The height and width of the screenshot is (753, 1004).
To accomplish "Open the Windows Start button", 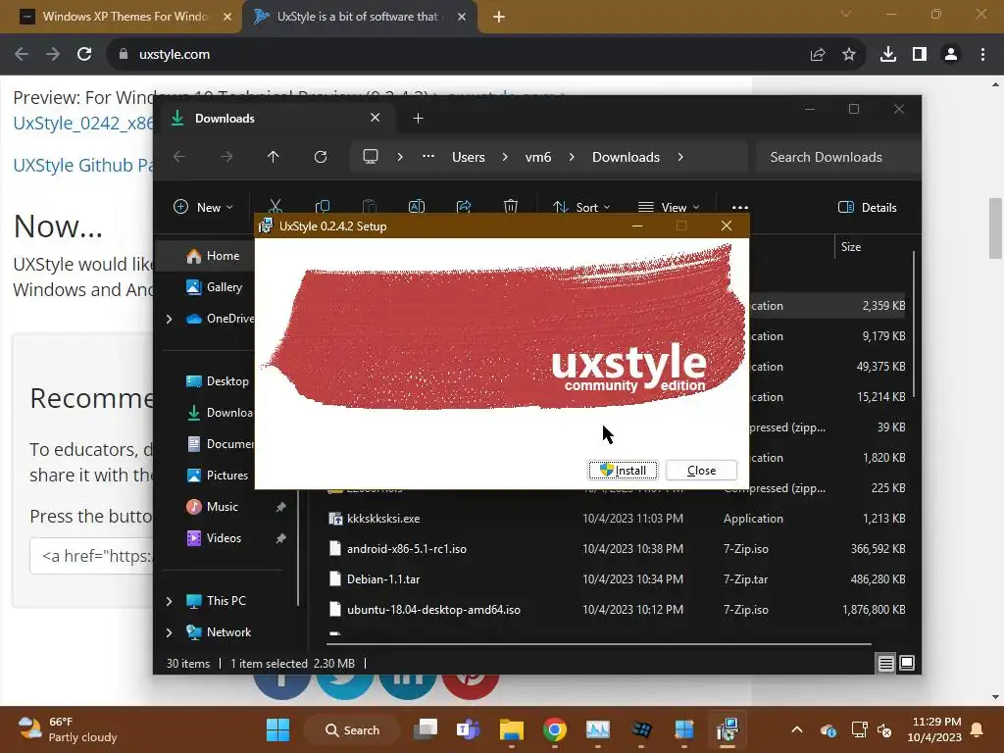I will [x=277, y=729].
